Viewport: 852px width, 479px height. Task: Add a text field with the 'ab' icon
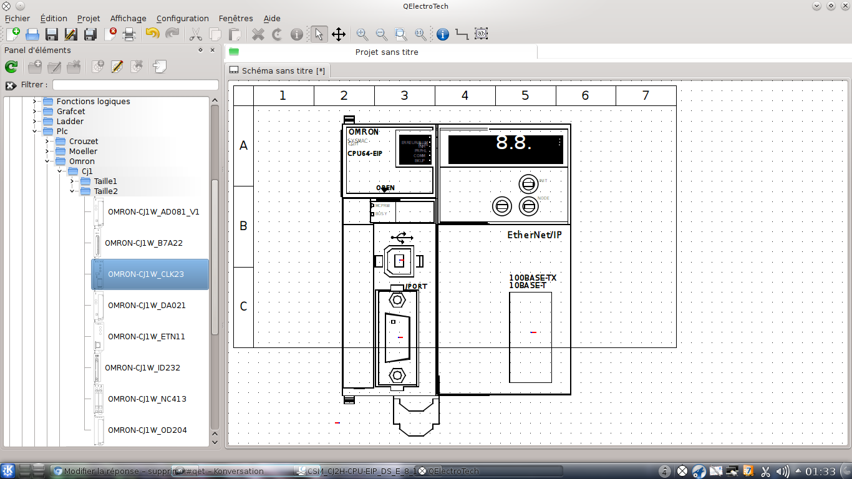coord(482,34)
